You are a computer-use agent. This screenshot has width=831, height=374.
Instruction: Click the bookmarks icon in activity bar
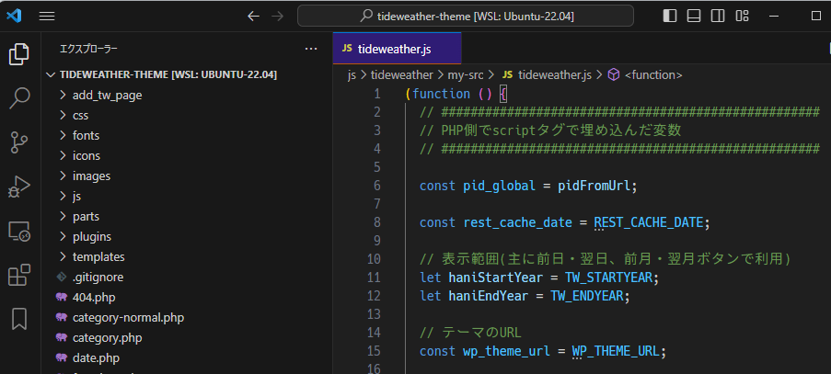(x=18, y=318)
